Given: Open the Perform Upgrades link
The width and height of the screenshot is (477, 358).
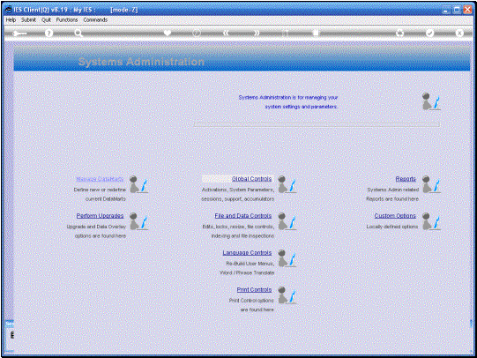Looking at the screenshot, I should coord(101,216).
